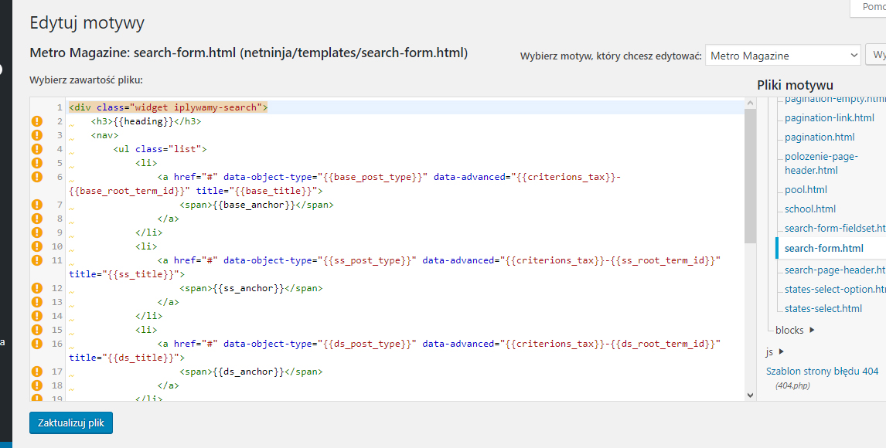
Task: Click warning icon on code line 15
Action: click(37, 330)
